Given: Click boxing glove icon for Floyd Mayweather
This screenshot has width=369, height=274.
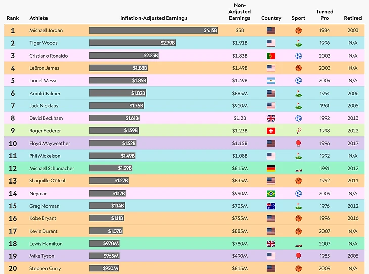Looking at the screenshot, I should point(298,144).
